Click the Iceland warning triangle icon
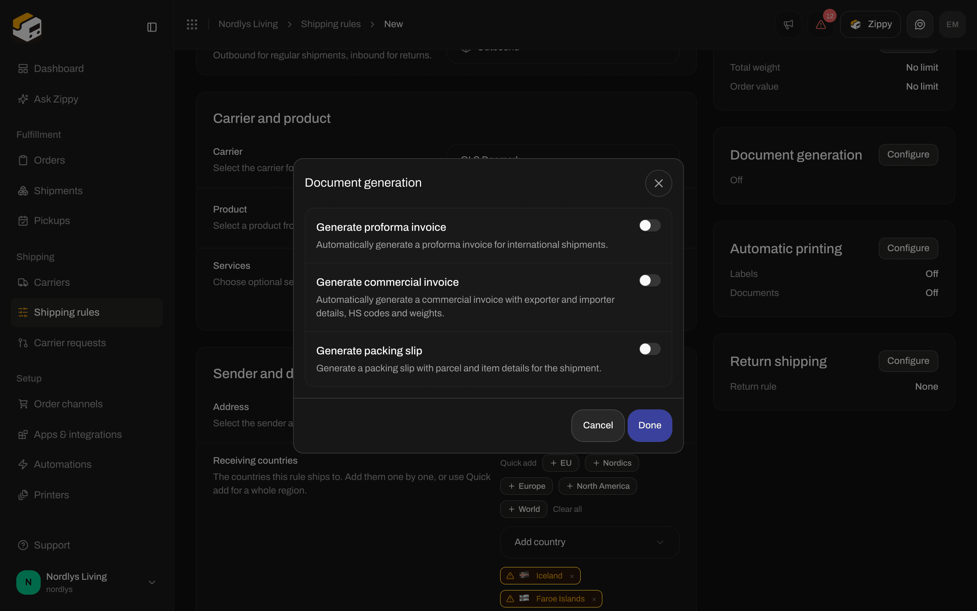 click(510, 576)
